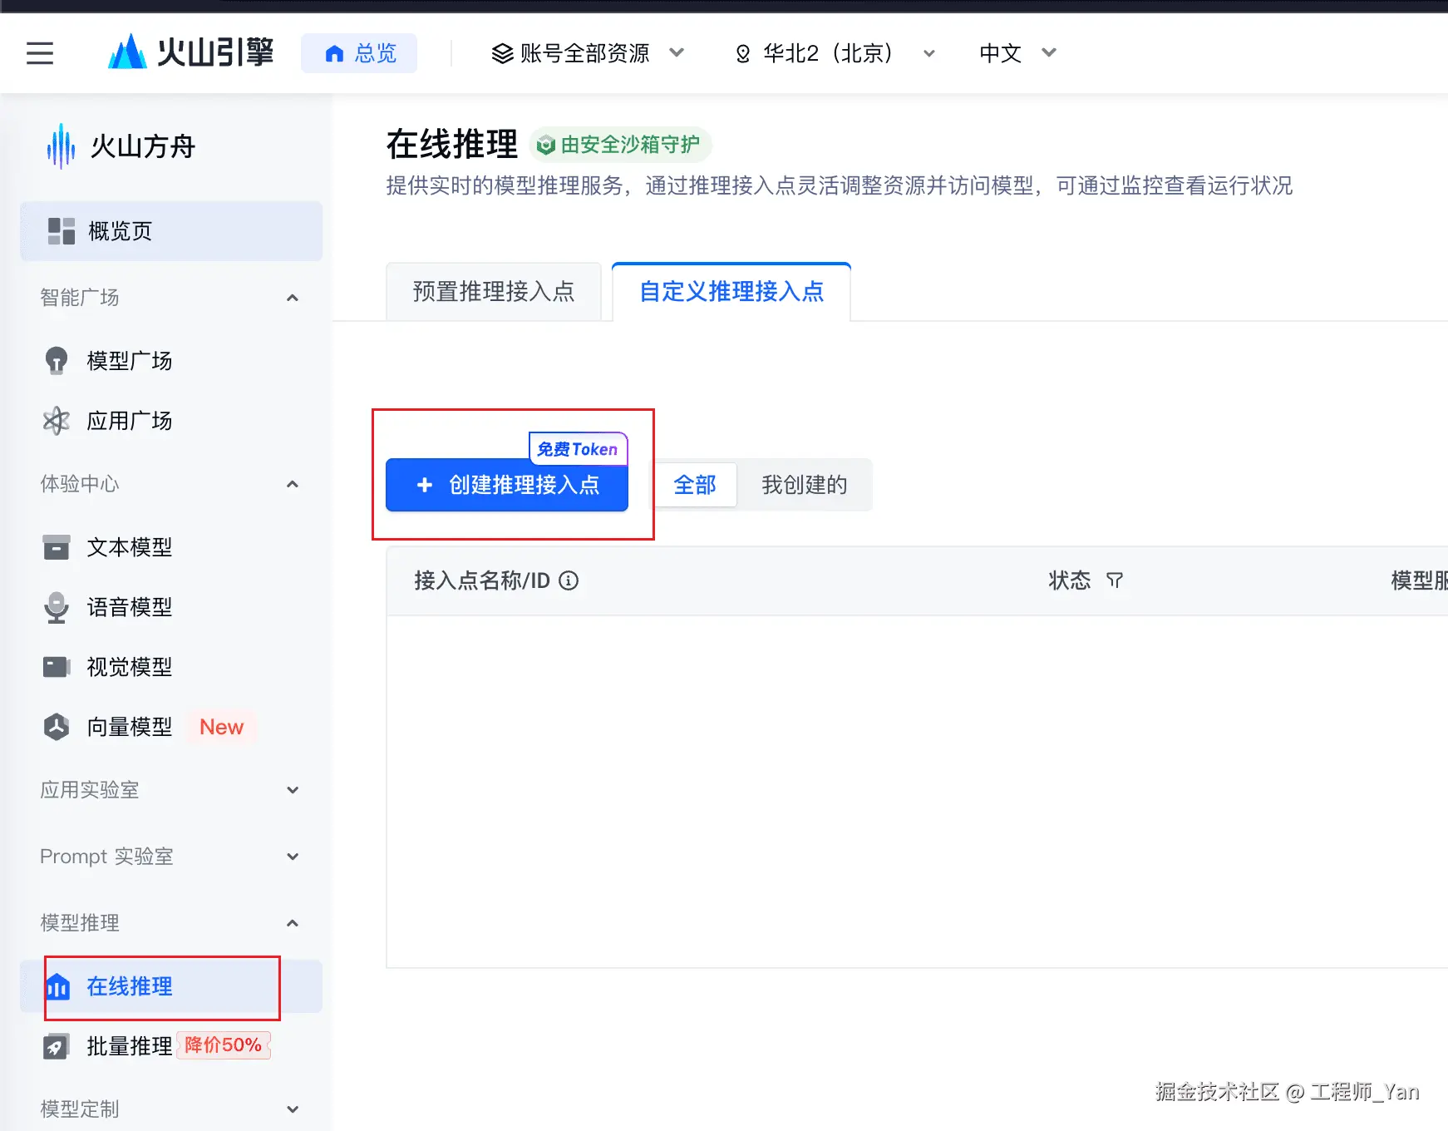Click the 应用广场 atom icon
This screenshot has height=1131, width=1448.
(56, 421)
